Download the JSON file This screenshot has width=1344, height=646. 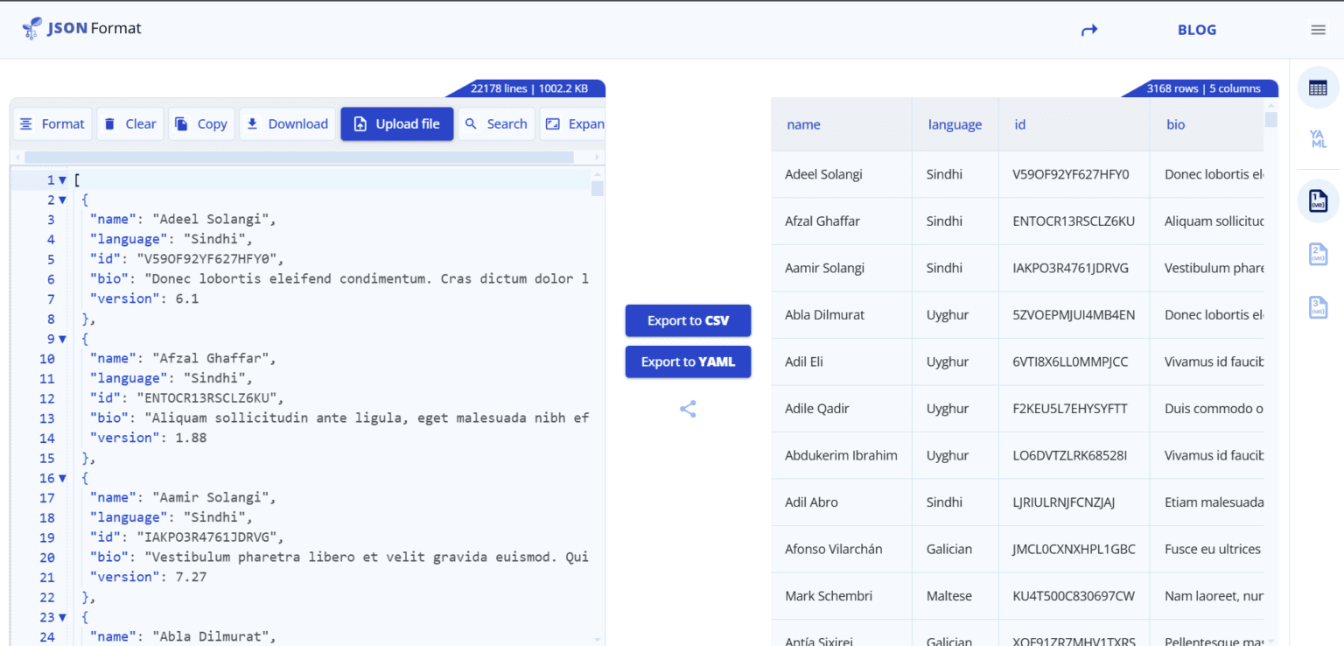287,123
